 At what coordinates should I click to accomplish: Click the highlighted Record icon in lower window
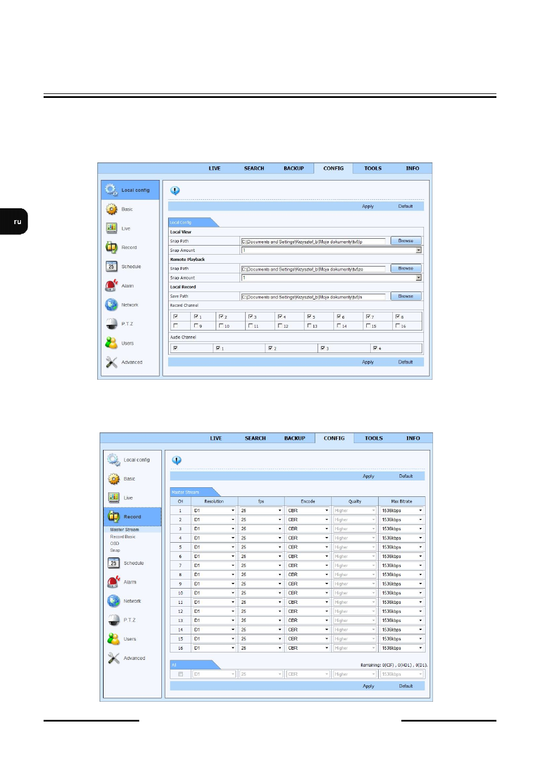114,517
